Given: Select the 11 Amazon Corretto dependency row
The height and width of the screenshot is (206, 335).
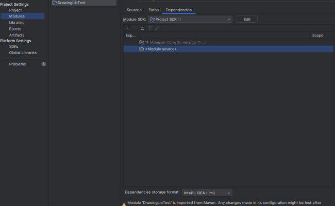Looking at the screenshot, I should coord(228,42).
